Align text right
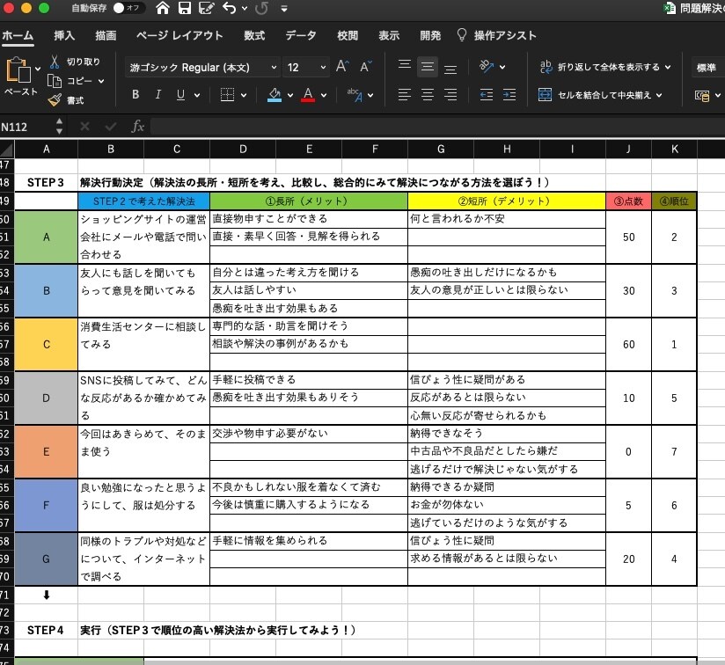Viewport: 725px width, 665px height. (x=450, y=95)
